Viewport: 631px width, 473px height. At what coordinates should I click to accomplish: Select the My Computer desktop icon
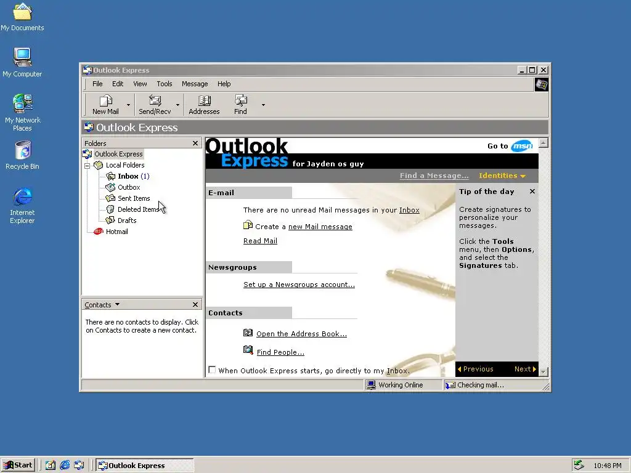click(x=22, y=62)
